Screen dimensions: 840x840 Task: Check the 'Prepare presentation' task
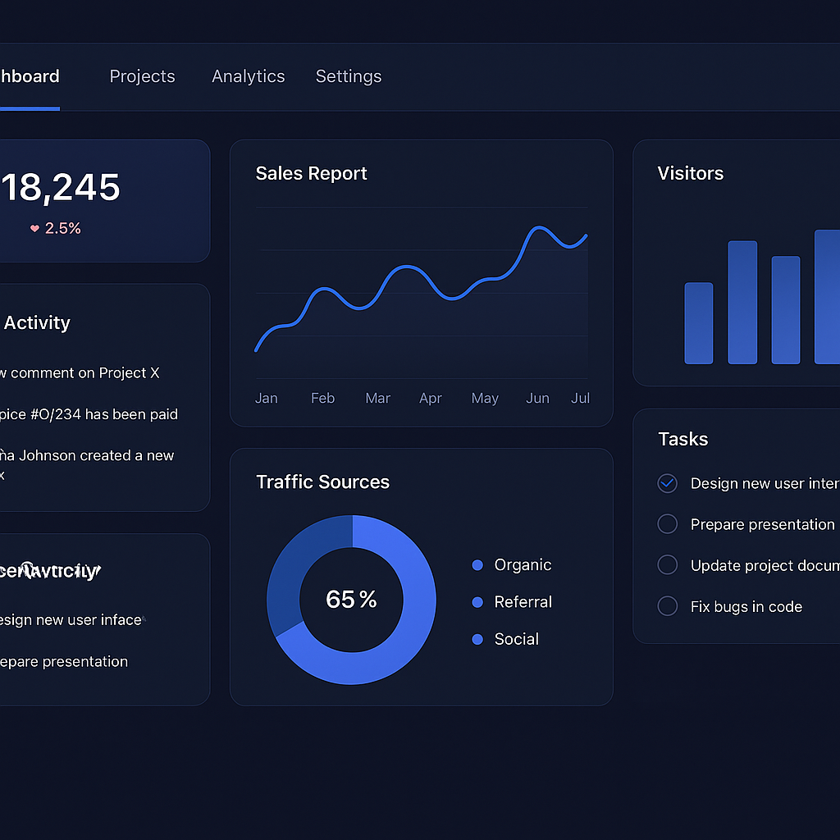667,523
